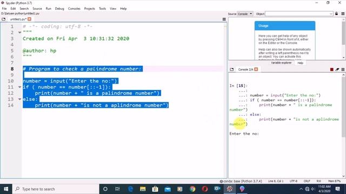This screenshot has width=346, height=194.
Task: Stop the current console command
Action: coord(331,70)
